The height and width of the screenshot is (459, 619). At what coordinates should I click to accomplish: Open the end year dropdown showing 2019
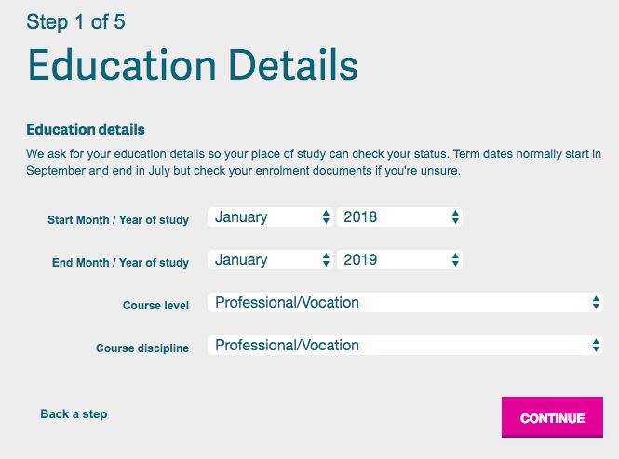pyautogui.click(x=399, y=259)
